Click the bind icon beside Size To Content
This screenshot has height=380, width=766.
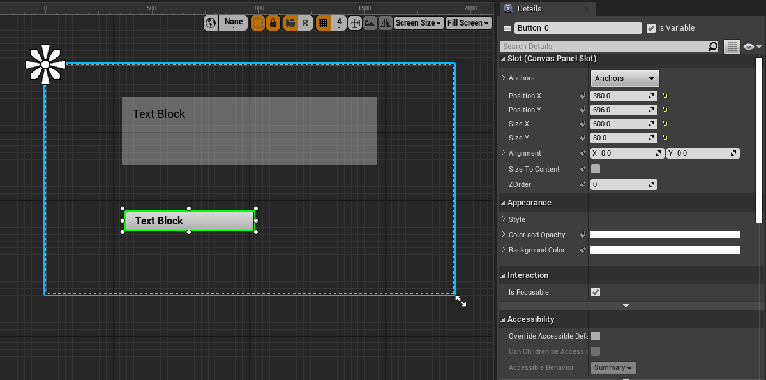pyautogui.click(x=582, y=169)
